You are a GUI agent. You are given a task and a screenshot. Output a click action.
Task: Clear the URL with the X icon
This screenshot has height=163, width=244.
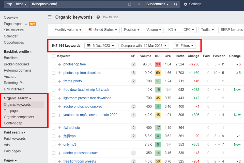click(x=139, y=4)
